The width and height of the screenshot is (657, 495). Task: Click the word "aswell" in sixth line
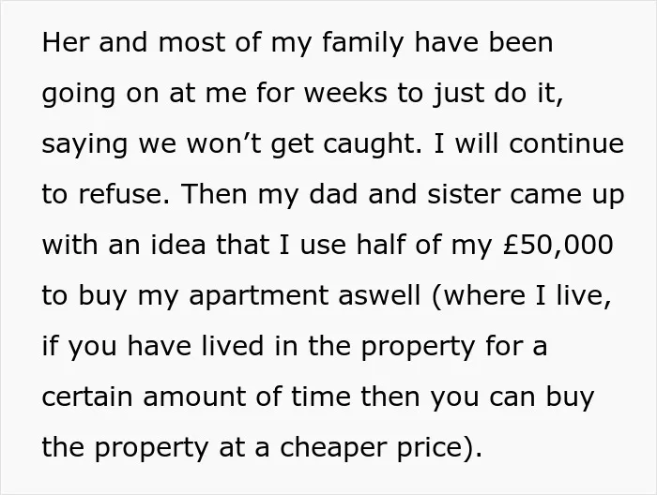(379, 294)
